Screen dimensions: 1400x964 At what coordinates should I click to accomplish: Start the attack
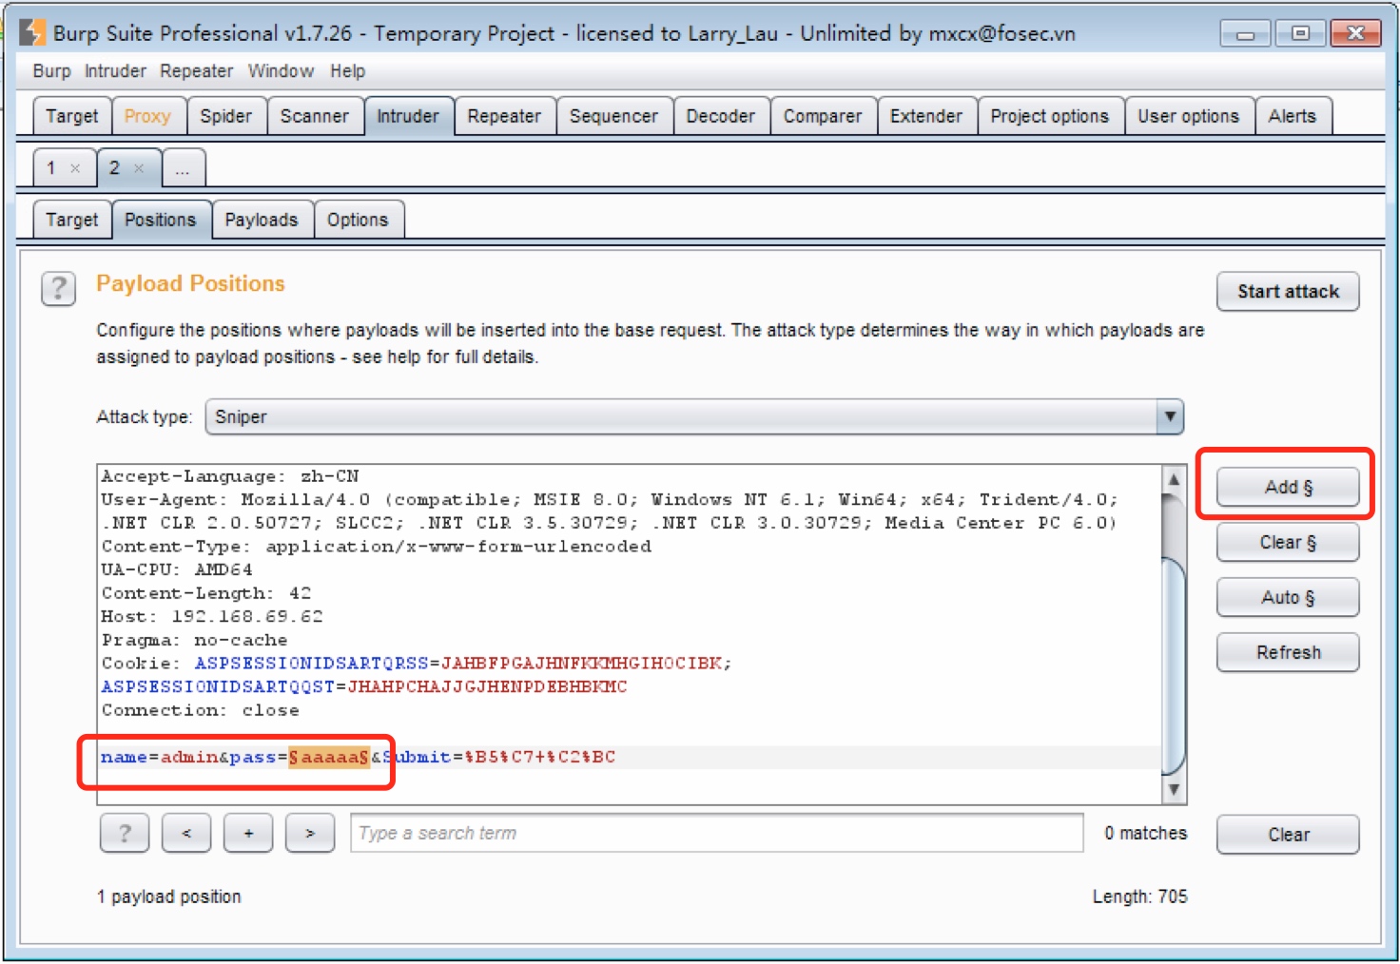coord(1288,292)
